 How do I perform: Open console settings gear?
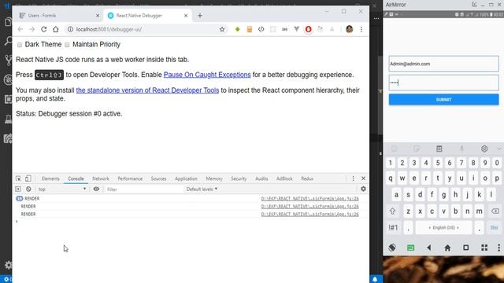click(363, 189)
